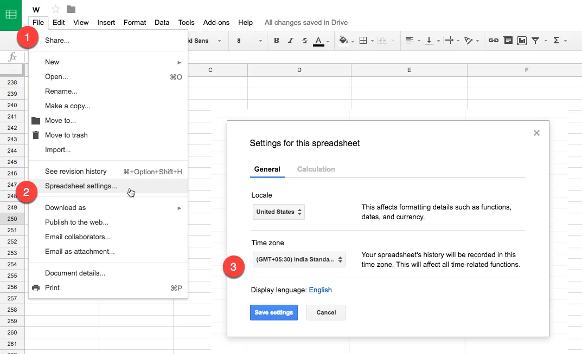
Task: Click the insert link icon
Action: click(493, 41)
